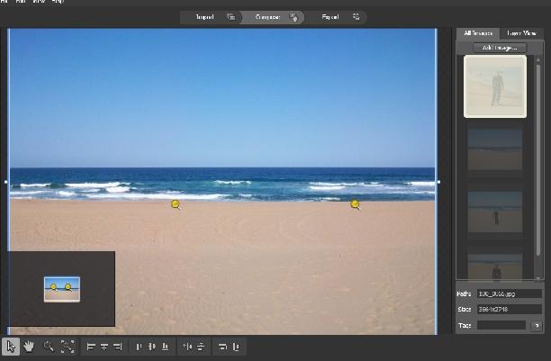Image resolution: width=551 pixels, height=361 pixels.
Task: Click the right yellow magnifier marker on beach
Action: pos(356,204)
